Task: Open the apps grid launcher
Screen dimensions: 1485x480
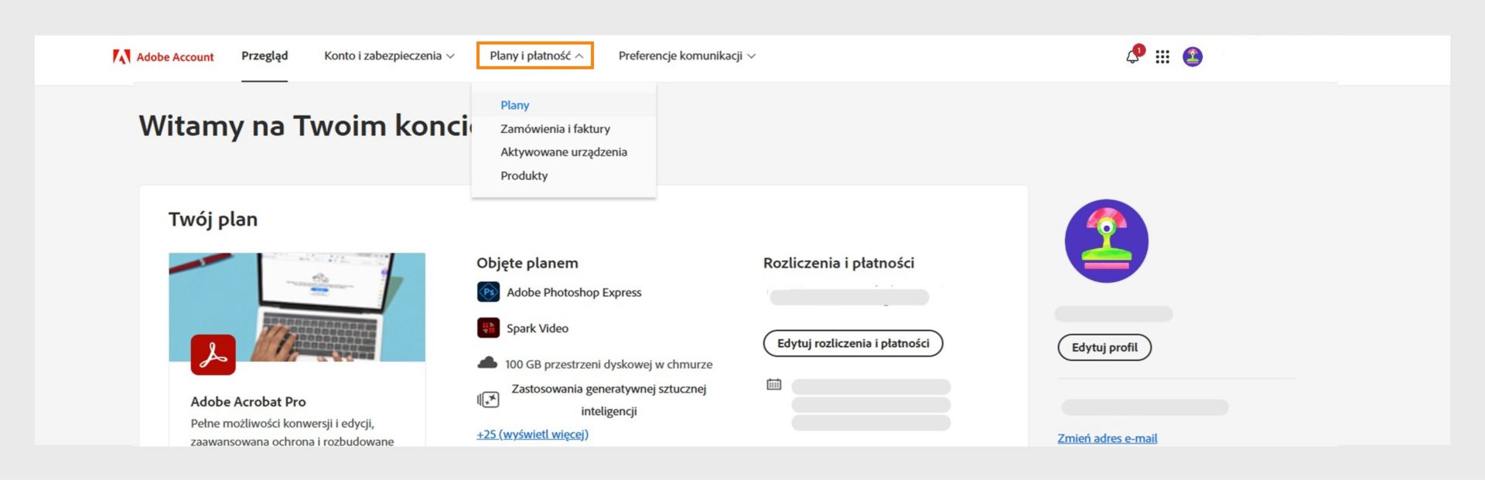Action: (1162, 56)
